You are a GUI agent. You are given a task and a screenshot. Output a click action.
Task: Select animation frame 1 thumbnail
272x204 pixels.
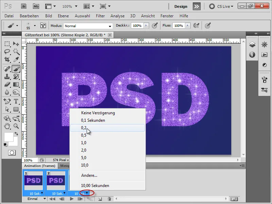(x=34, y=181)
